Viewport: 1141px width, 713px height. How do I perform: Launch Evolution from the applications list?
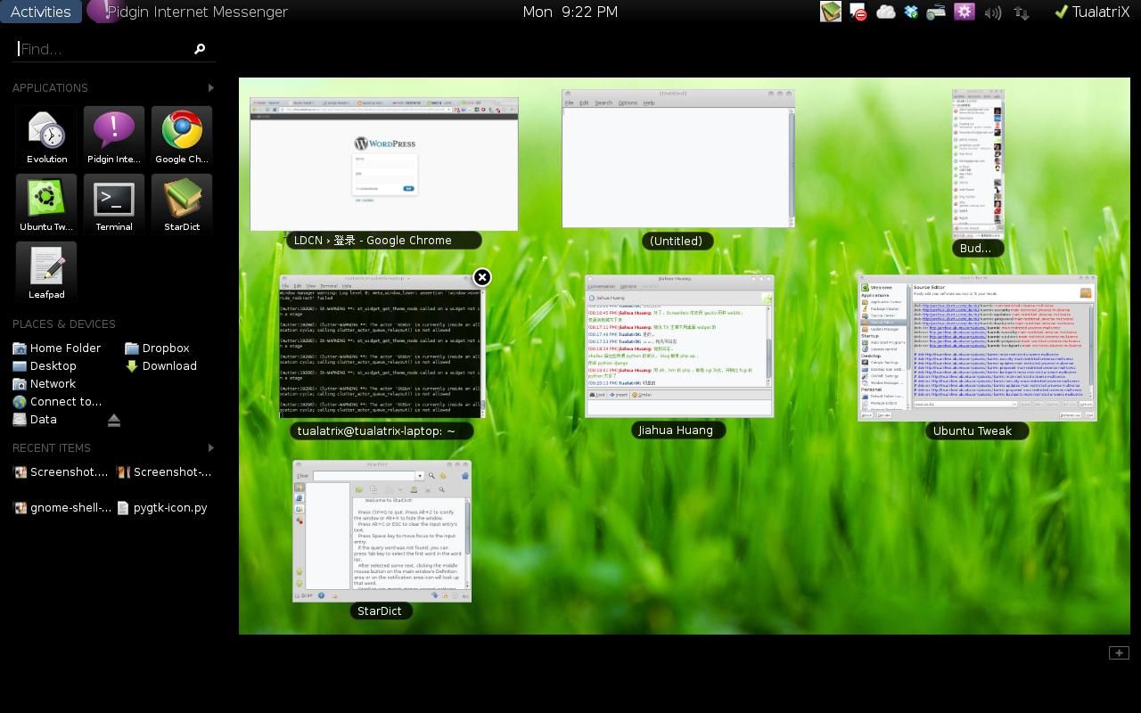(46, 135)
